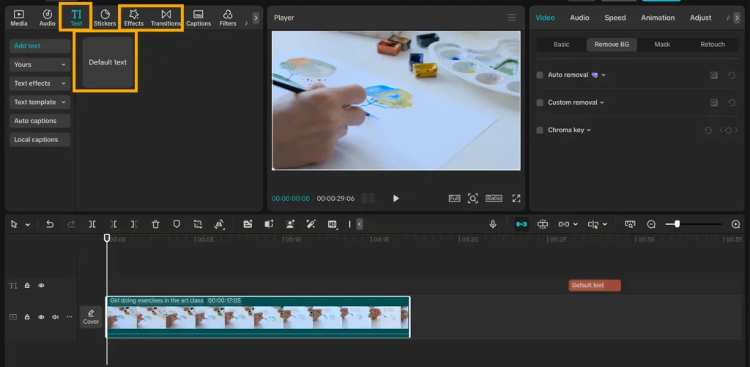
Task: Adjust the timeline zoom slider handle
Action: point(677,224)
